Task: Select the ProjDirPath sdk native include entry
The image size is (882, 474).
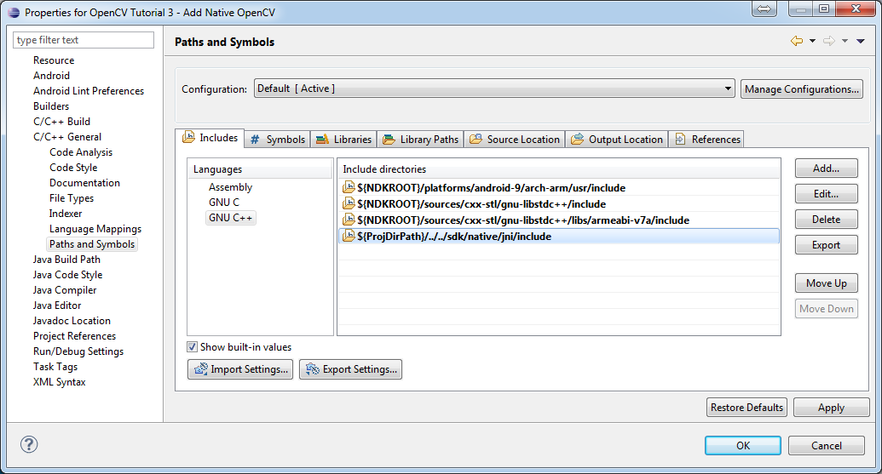Action: point(454,237)
